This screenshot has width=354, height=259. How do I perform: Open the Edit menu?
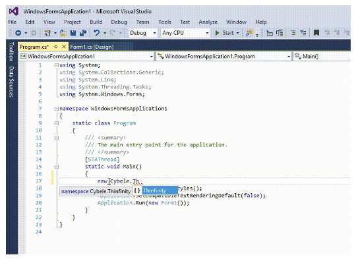30,22
